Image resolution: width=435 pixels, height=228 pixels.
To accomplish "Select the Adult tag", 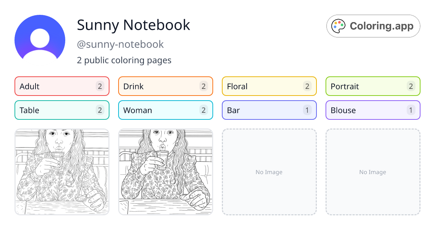I will point(62,86).
